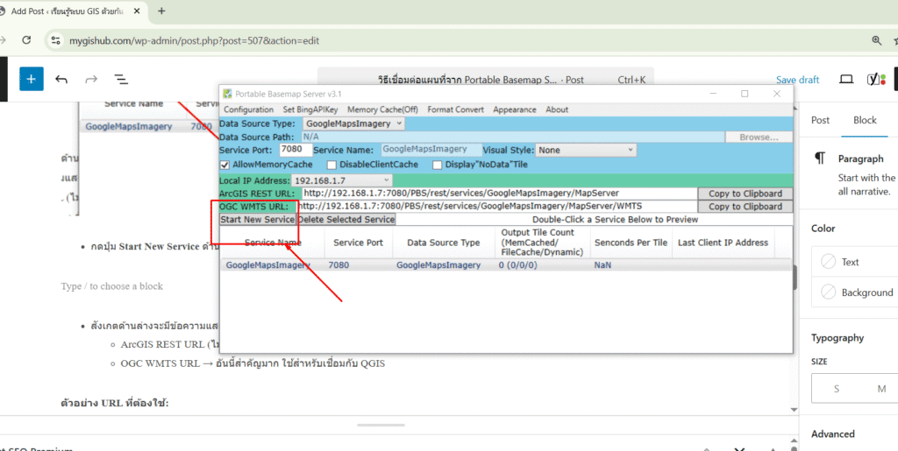Click the Browse... button
Screen dimensions: 898x451
759,137
